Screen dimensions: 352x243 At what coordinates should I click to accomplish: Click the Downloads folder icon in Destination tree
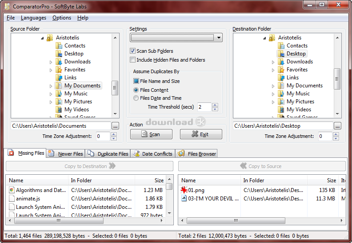pos(281,62)
